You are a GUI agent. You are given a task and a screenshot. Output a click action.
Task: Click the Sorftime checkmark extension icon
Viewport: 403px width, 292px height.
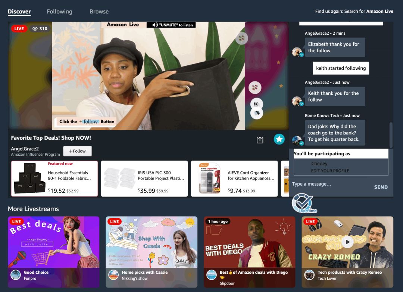click(x=304, y=203)
